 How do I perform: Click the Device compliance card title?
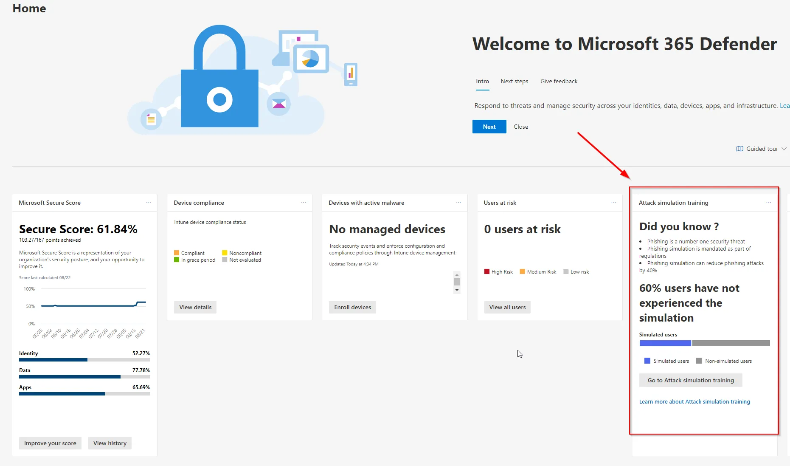tap(199, 203)
